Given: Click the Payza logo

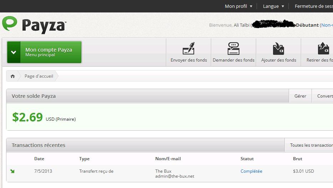Looking at the screenshot, I should tap(34, 25).
